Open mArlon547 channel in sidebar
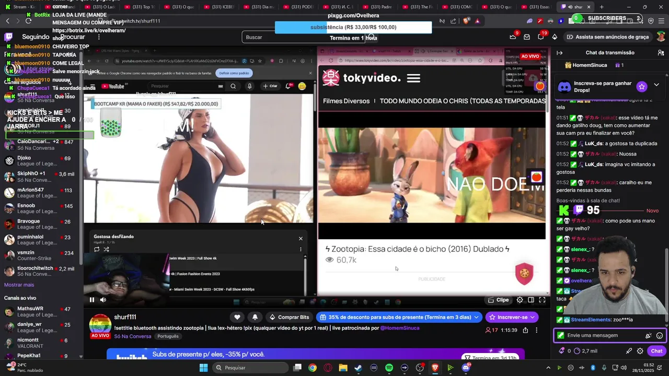This screenshot has height=376, width=669. (x=42, y=193)
